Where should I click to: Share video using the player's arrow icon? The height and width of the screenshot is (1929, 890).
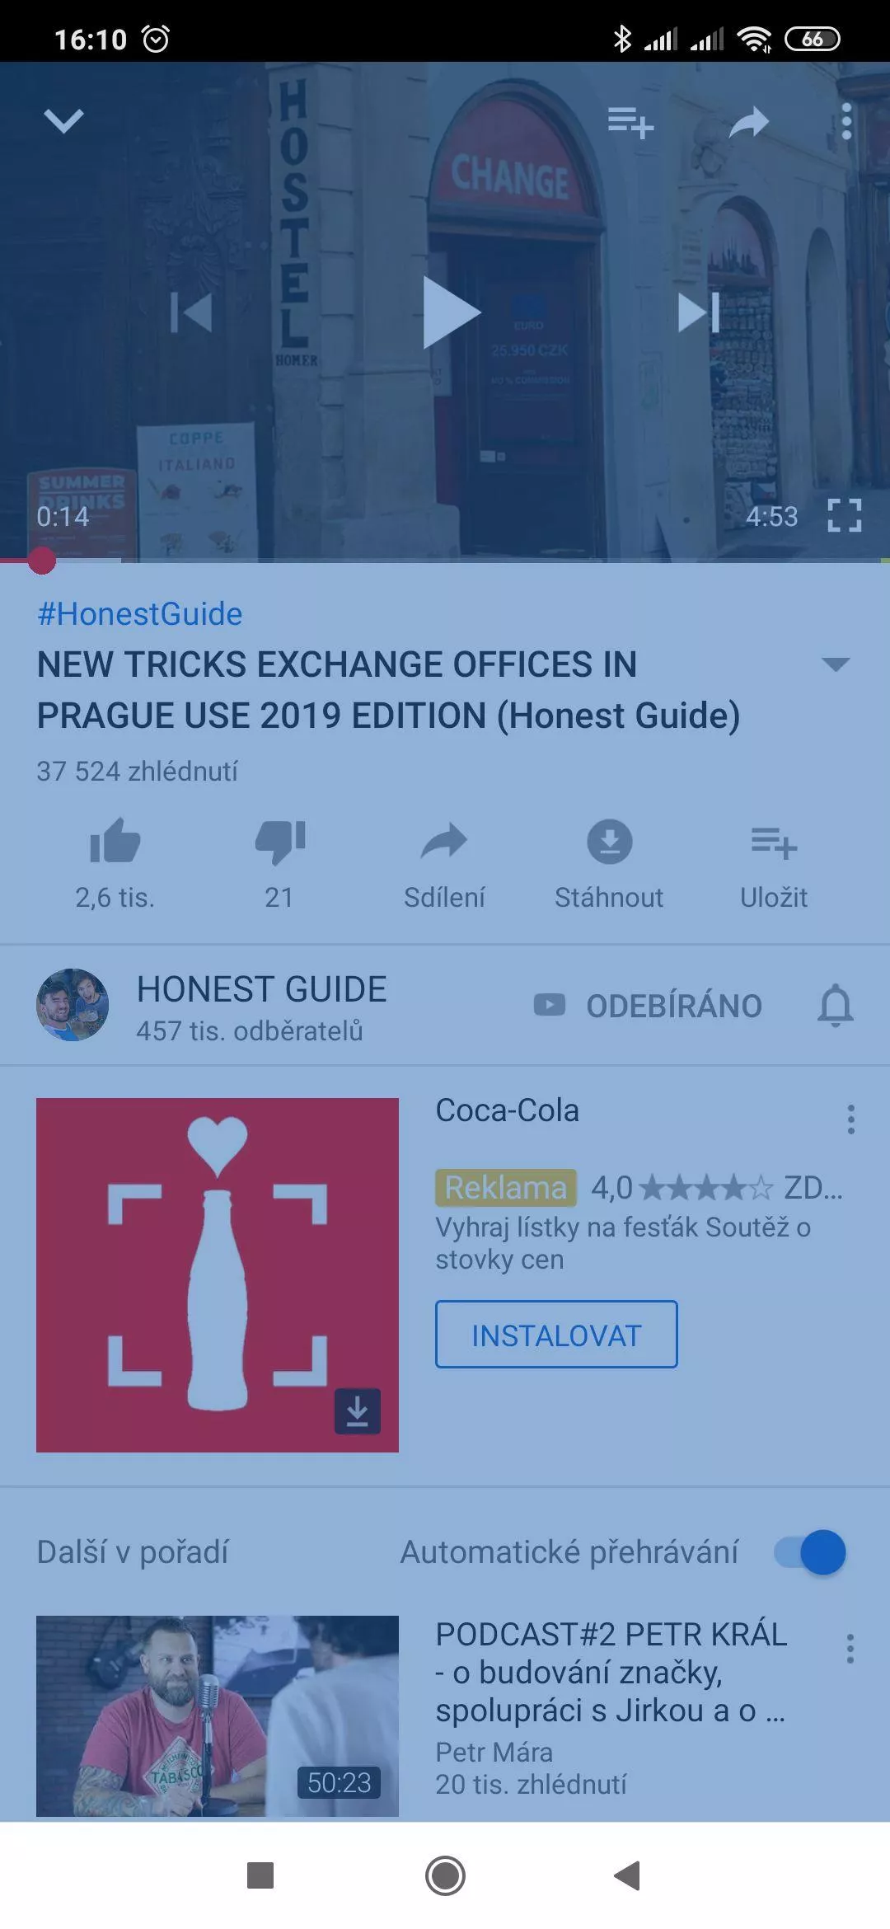click(749, 123)
